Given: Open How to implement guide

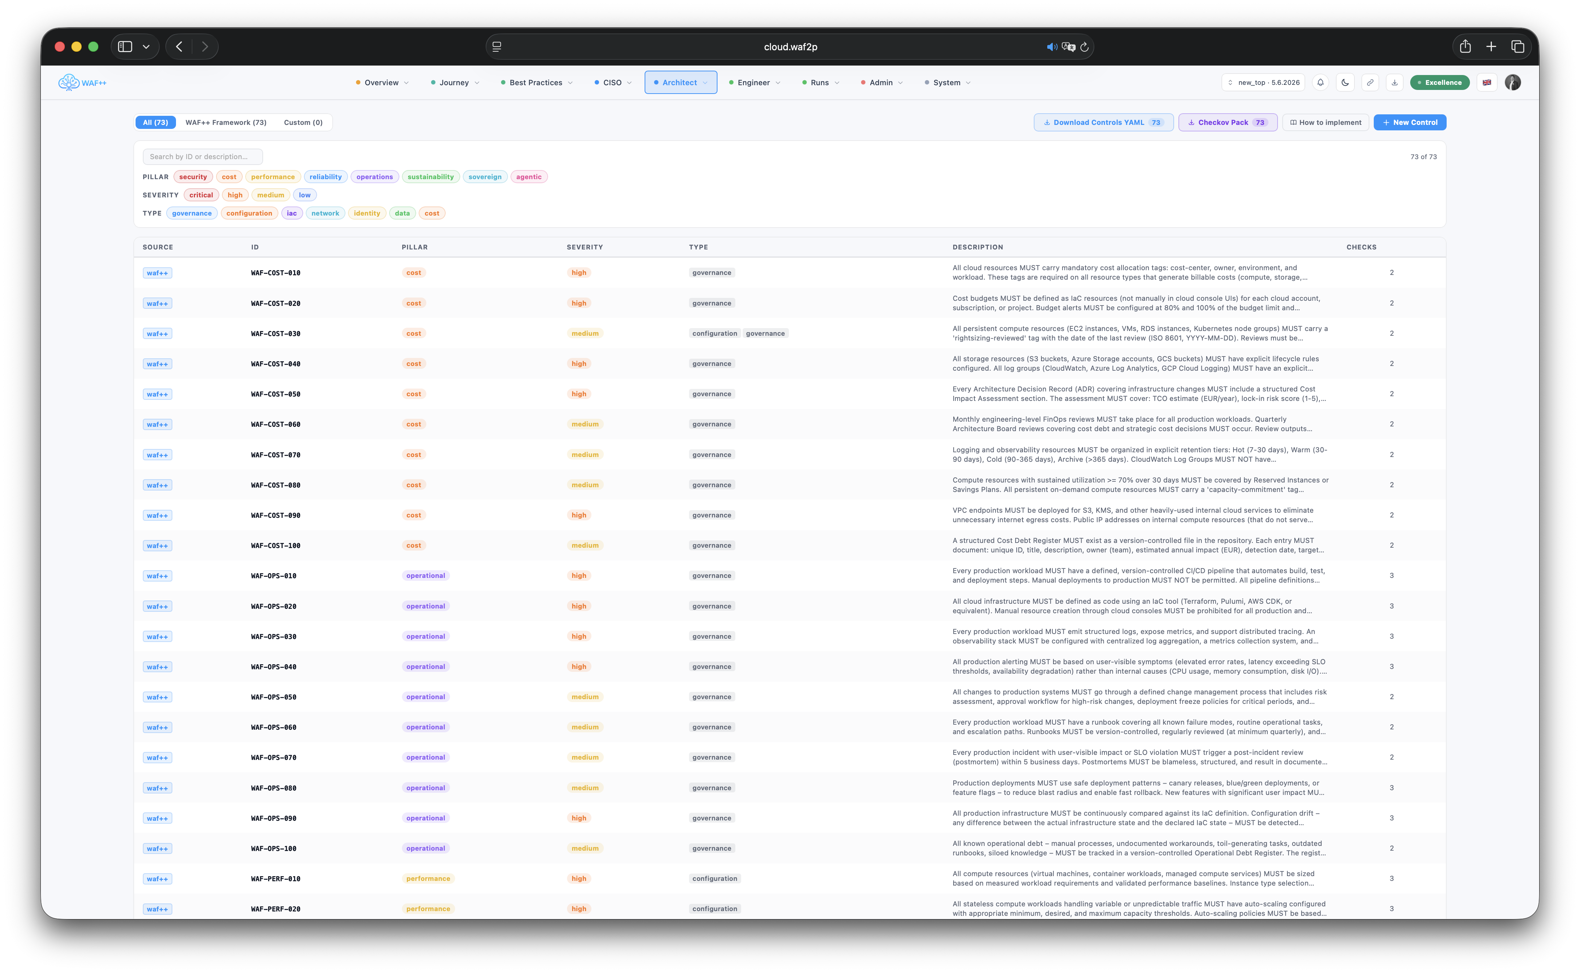Looking at the screenshot, I should (1326, 122).
